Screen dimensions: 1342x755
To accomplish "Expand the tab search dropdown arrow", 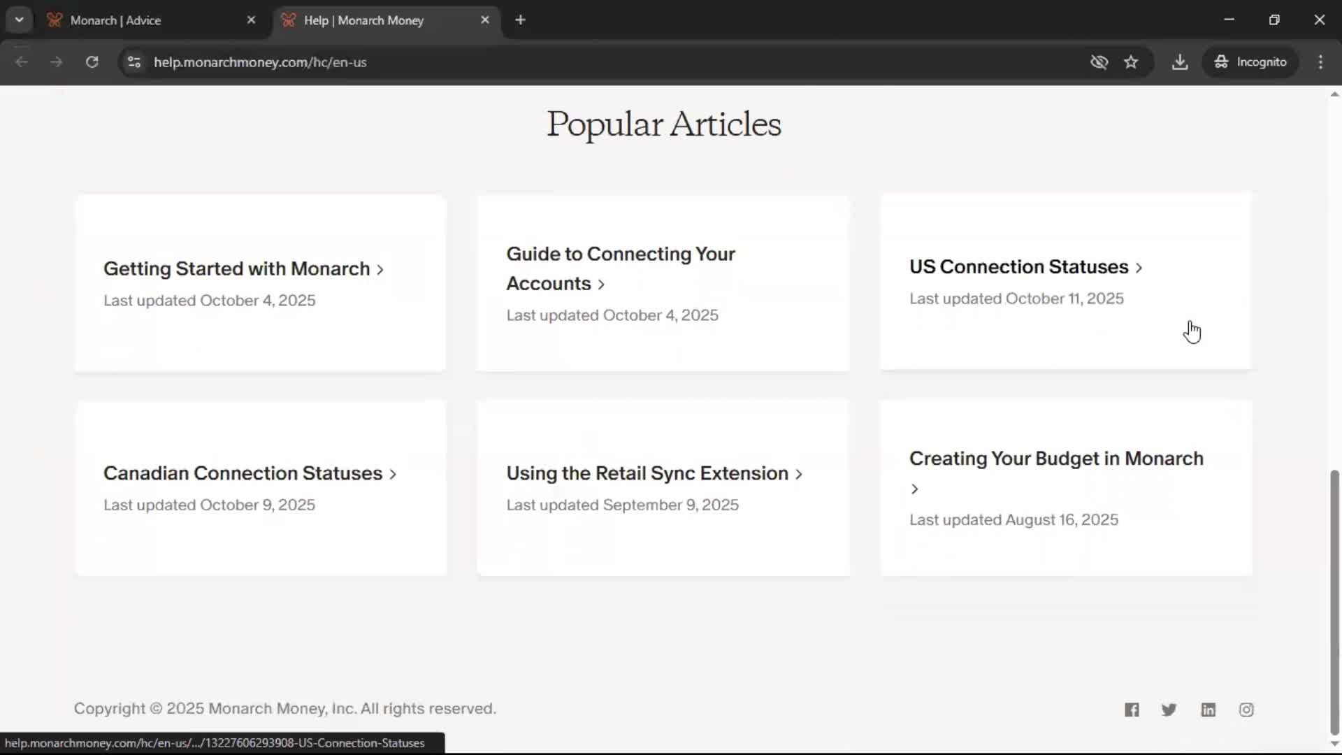I will [19, 20].
